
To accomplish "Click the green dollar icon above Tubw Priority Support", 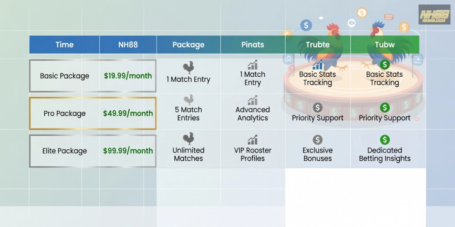I will click(385, 108).
